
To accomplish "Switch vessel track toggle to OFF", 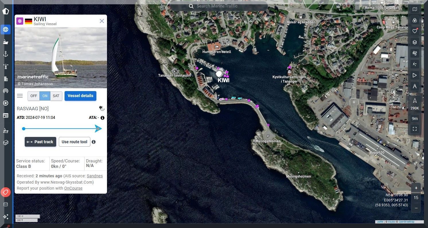I will point(34,96).
